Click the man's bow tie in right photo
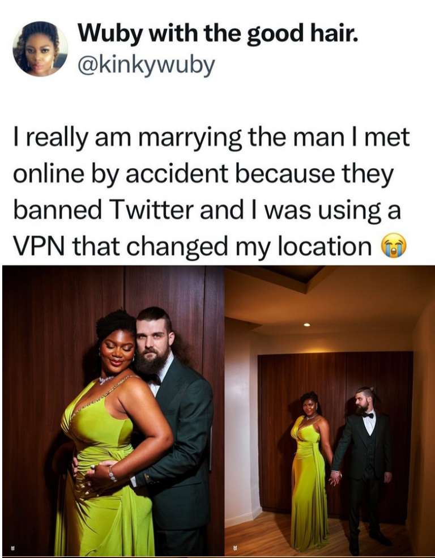This screenshot has height=558, width=435. click(x=368, y=415)
